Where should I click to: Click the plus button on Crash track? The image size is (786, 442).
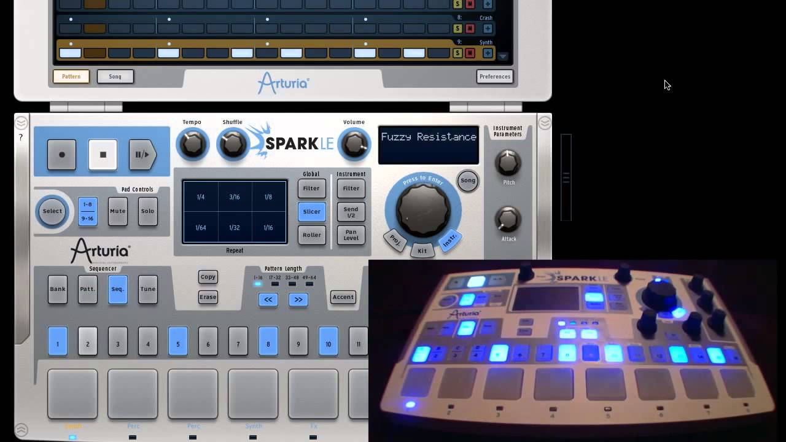(488, 28)
